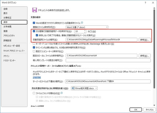
Task: Decrease AutoRecover minutes with down arrow
Action: tap(85, 32)
